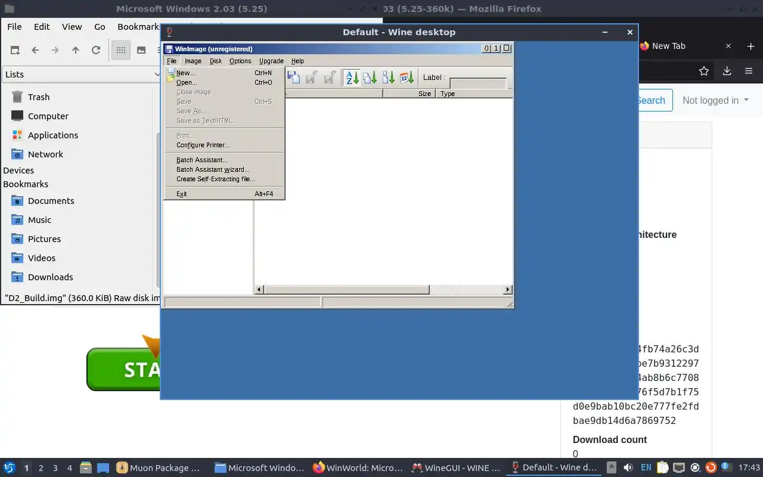763x477 pixels.
Task: Click the horizontal scrollbar right arrow
Action: coord(507,290)
